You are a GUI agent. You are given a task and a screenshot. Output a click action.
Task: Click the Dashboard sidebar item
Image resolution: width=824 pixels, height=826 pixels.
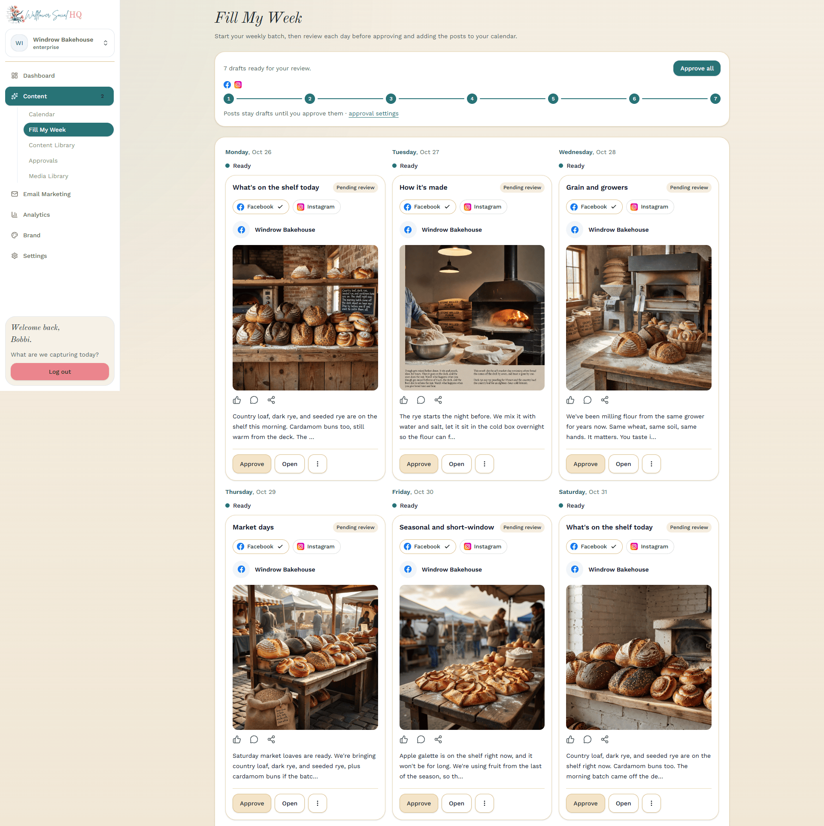60,76
